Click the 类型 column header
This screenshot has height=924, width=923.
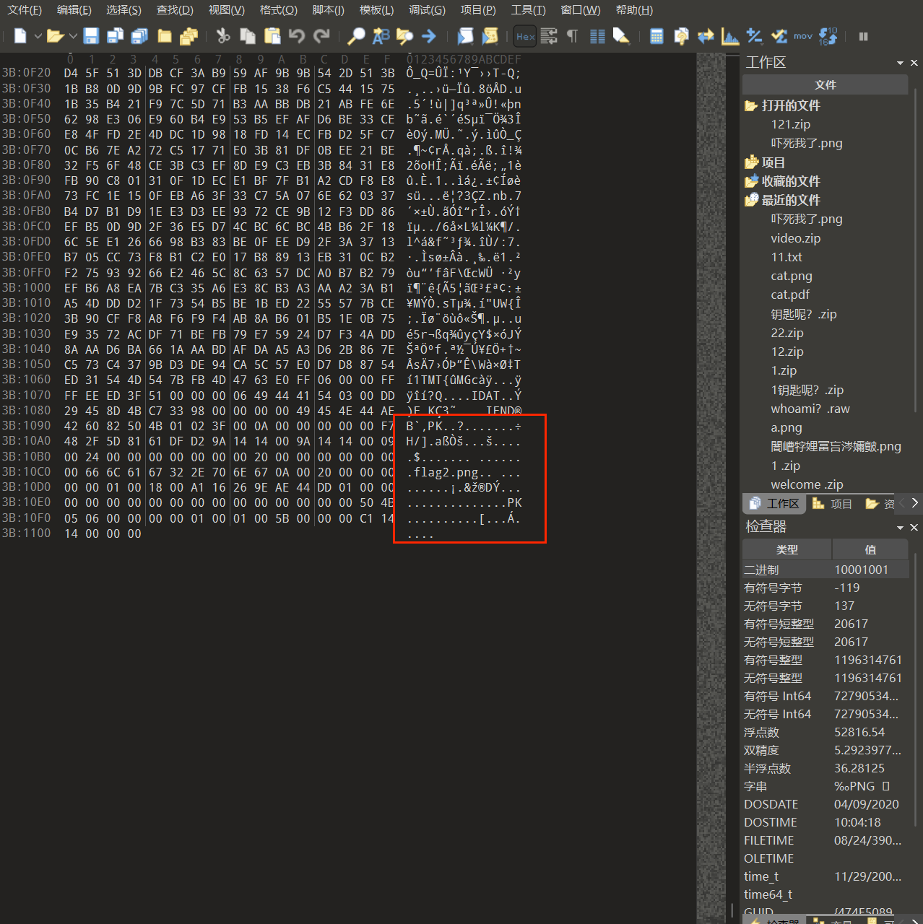tap(787, 549)
